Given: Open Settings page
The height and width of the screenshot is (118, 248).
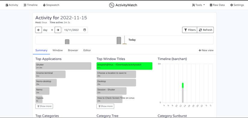Looking at the screenshot, I should pyautogui.click(x=237, y=5).
